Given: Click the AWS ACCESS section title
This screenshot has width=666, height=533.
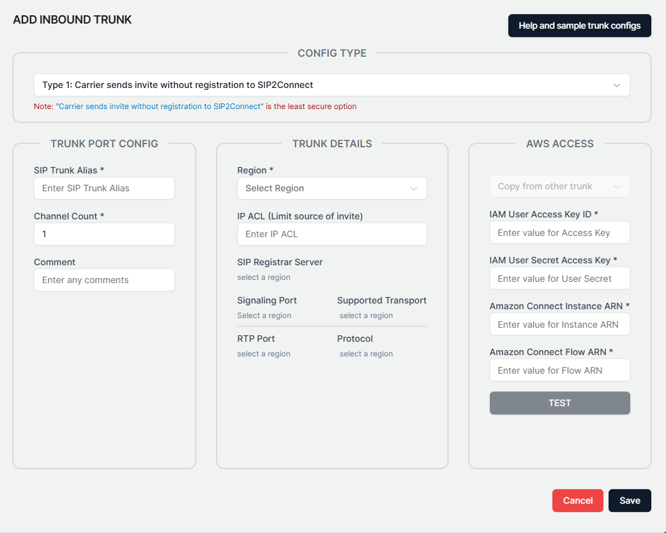Looking at the screenshot, I should pyautogui.click(x=560, y=143).
